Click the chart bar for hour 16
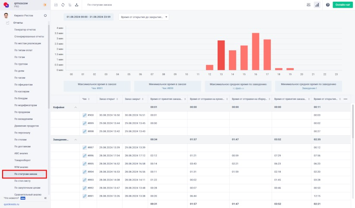 256,52
